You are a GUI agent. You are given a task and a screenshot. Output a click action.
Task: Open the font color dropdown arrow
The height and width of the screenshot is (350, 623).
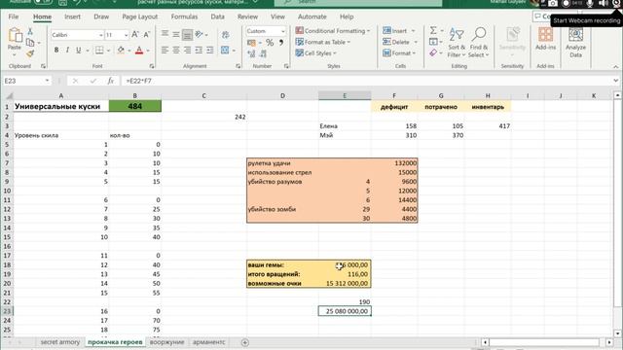(148, 51)
